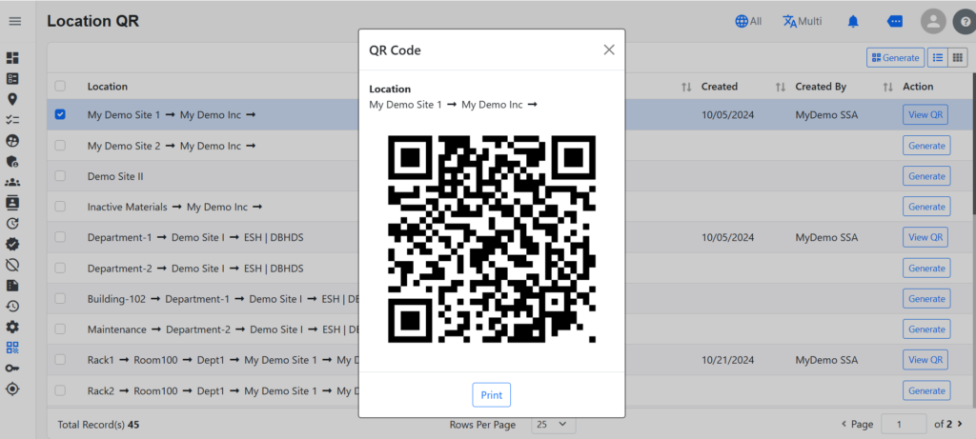The width and height of the screenshot is (976, 439).
Task: Check the Rack2 row checkbox
Action: coord(60,390)
